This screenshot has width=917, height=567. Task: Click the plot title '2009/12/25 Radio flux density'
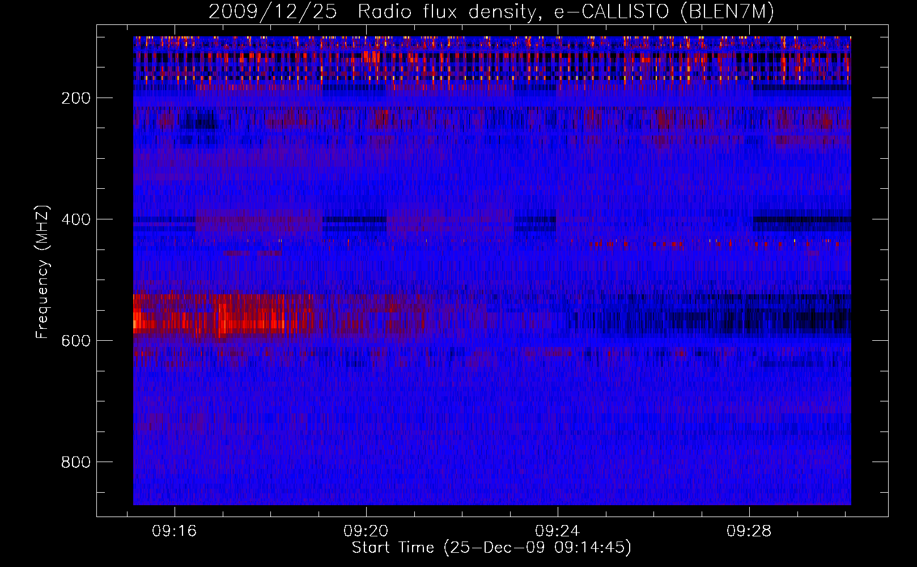(x=491, y=12)
